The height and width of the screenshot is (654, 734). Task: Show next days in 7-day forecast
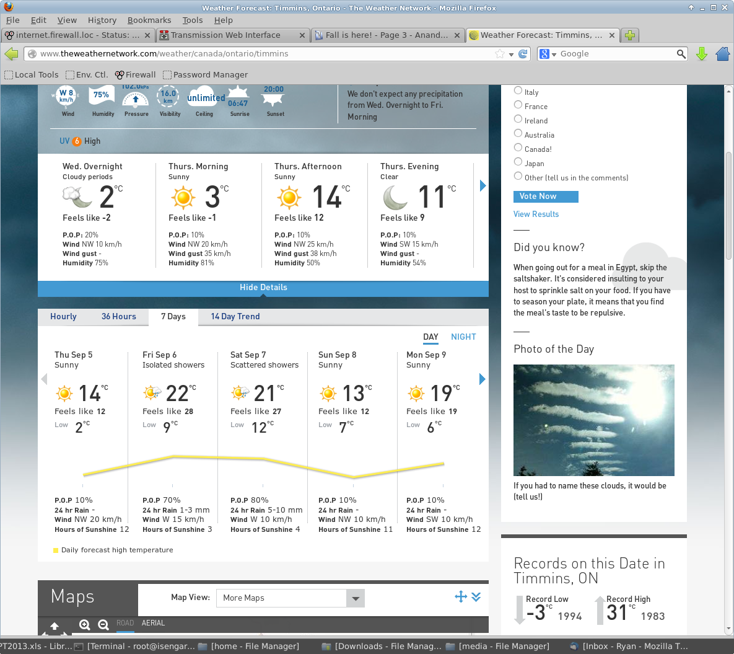pyautogui.click(x=483, y=379)
